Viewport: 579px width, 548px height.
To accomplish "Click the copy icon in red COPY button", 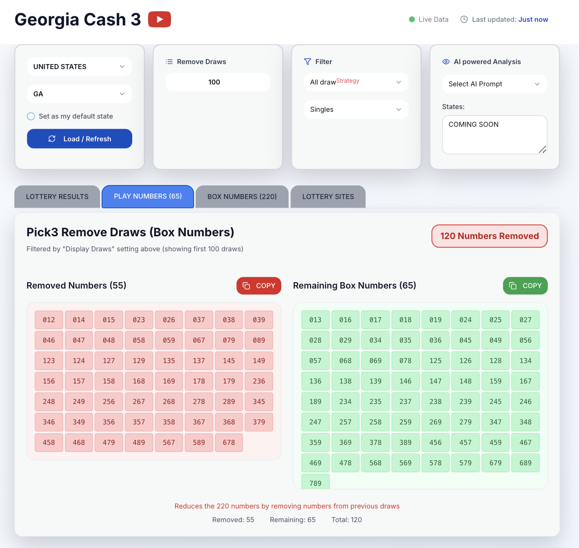I will pyautogui.click(x=246, y=286).
